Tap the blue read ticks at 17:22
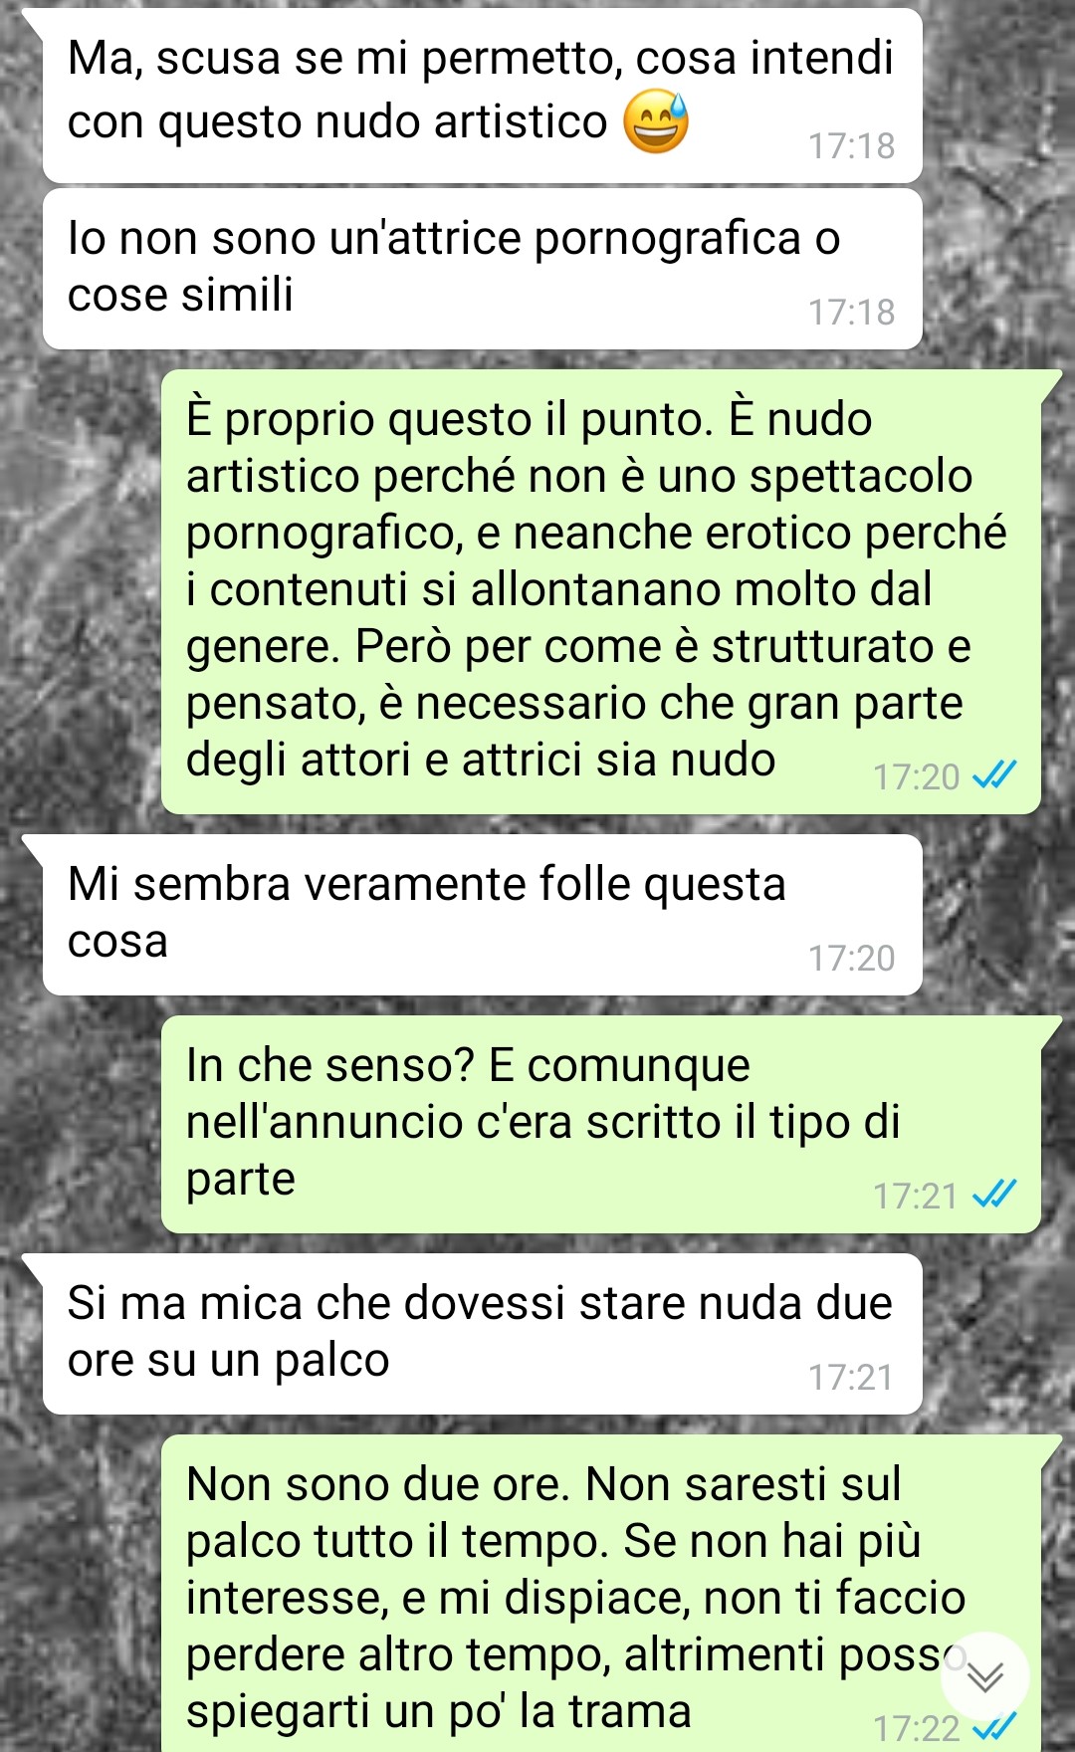 pos(993,1725)
